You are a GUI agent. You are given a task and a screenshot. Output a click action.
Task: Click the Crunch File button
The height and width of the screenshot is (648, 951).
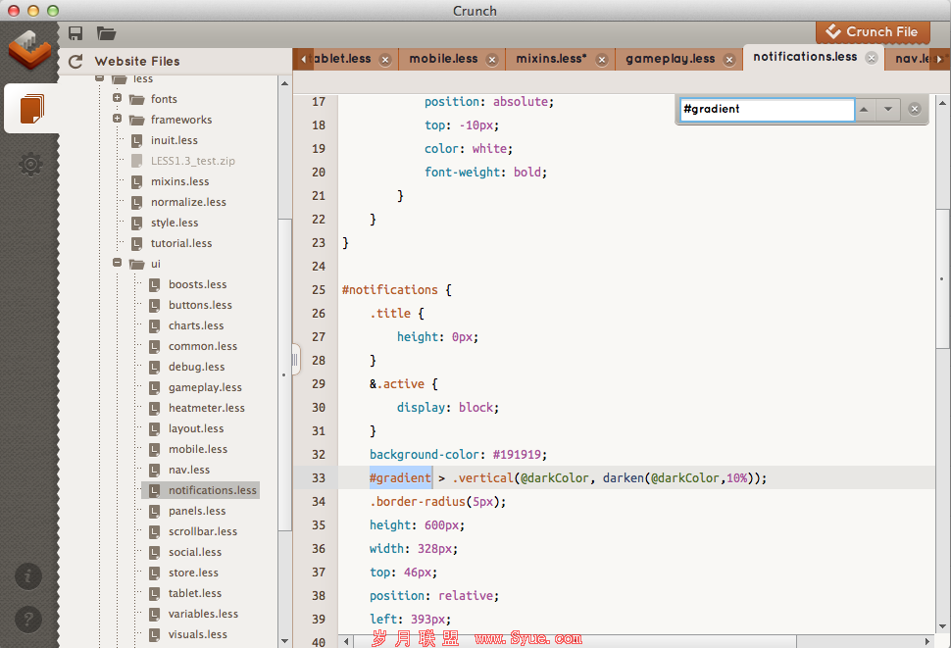[x=873, y=32]
